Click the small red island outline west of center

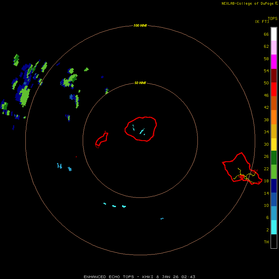(102, 140)
